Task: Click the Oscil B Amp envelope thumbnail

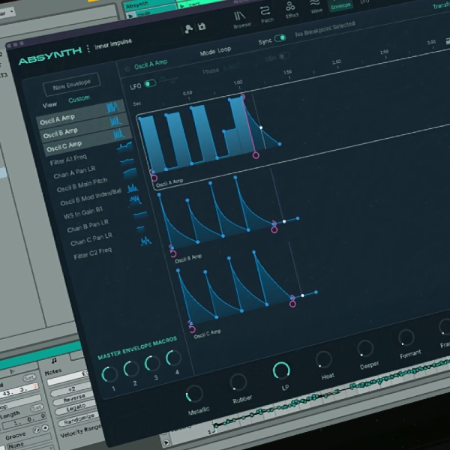Action: click(115, 121)
